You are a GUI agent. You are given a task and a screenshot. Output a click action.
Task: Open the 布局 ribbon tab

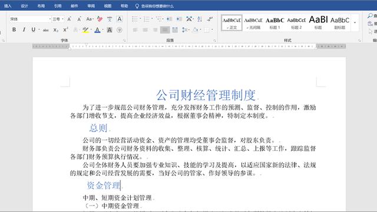[41, 6]
